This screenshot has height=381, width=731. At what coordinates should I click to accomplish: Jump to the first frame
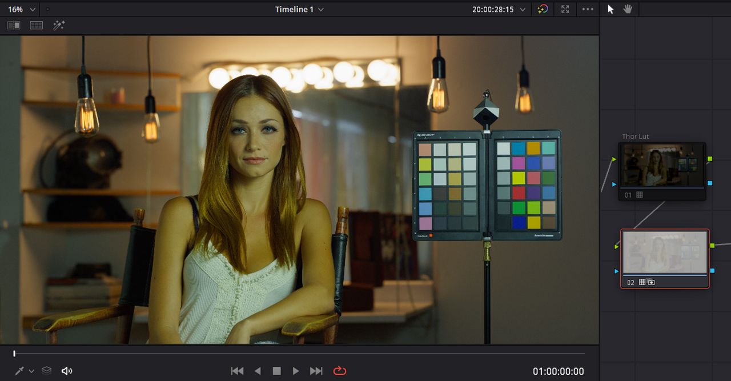click(x=237, y=371)
